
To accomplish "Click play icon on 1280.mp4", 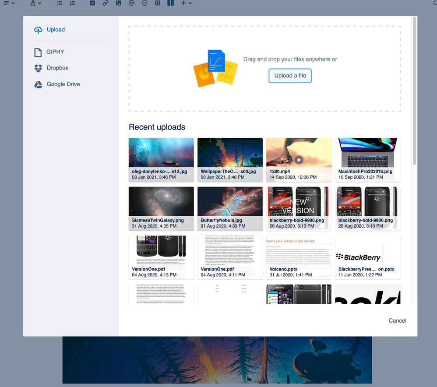I will point(299,160).
